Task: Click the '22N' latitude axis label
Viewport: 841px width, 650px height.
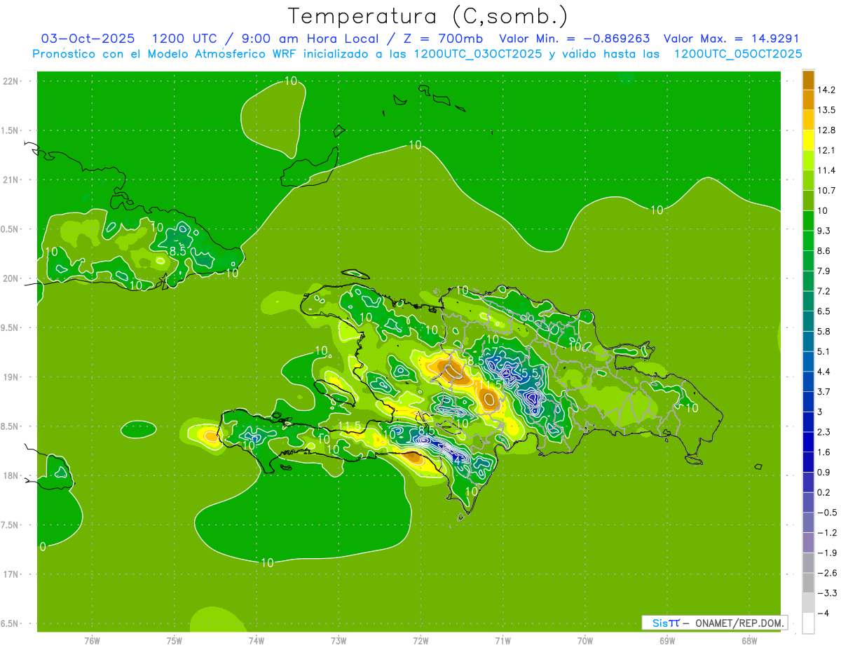Action: (x=11, y=81)
